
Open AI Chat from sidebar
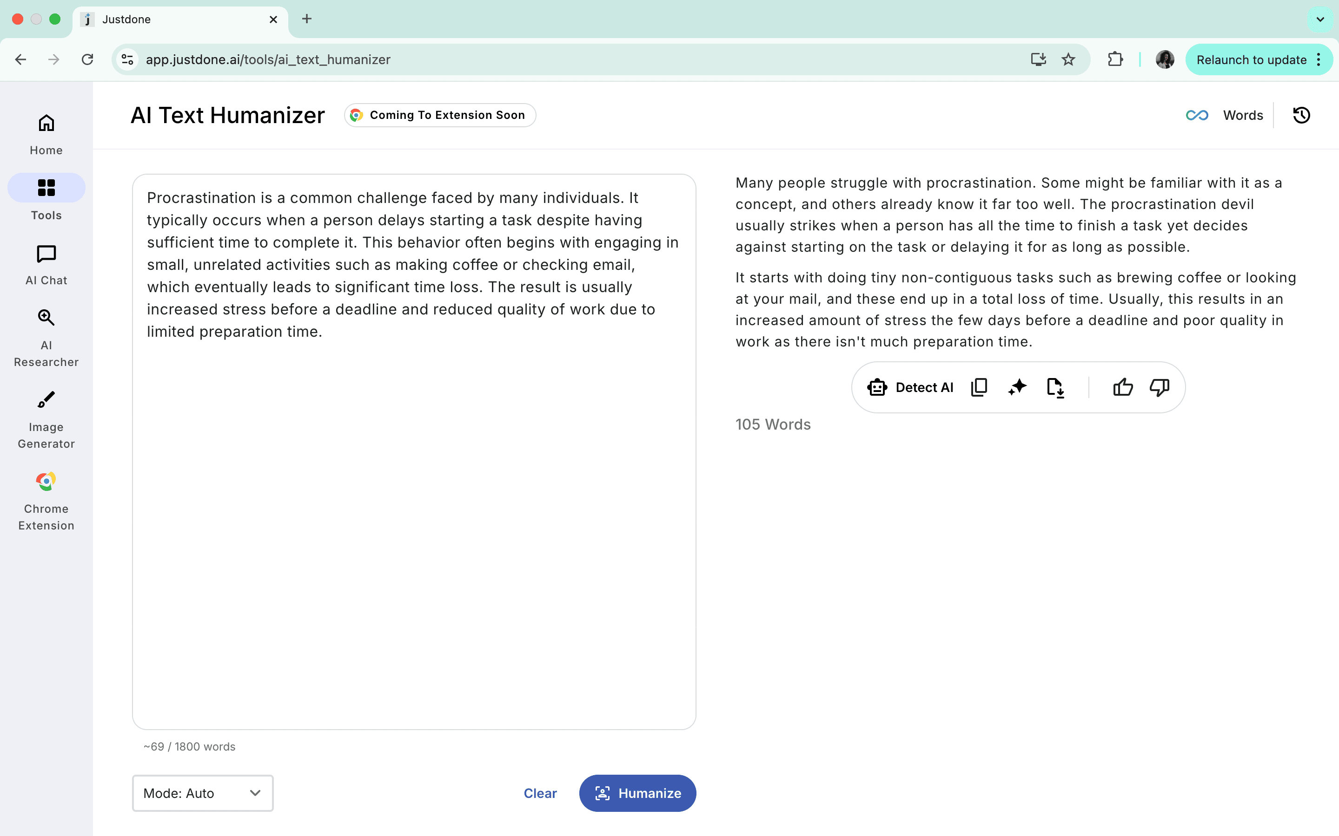point(46,265)
